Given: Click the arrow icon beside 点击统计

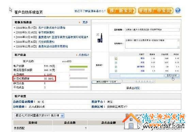Looking at the screenshot, I should click(77, 55).
